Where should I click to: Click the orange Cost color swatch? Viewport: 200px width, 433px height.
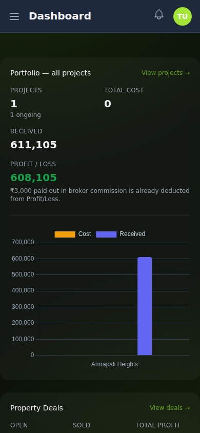(65, 234)
